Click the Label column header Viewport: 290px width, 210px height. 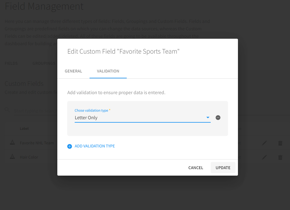coord(24,129)
